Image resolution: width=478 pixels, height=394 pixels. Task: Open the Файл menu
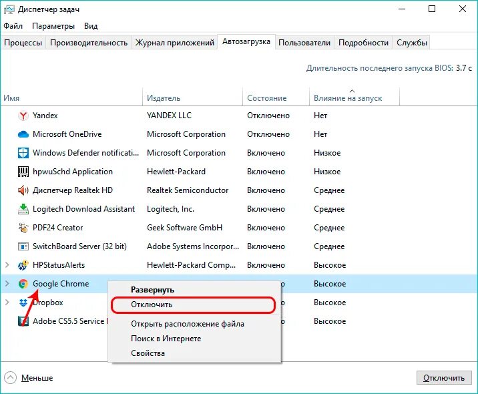tap(13, 26)
